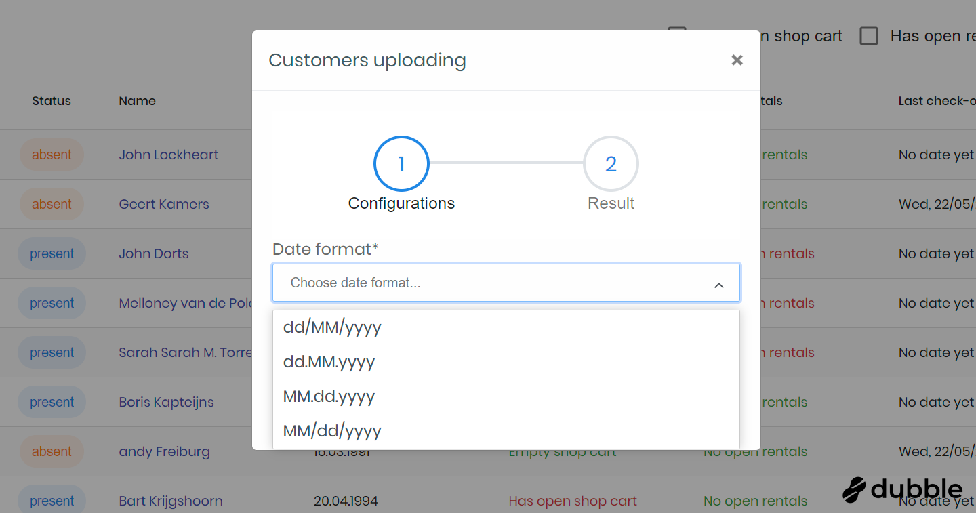Click andy Freiburg customer name
The height and width of the screenshot is (513, 976).
click(164, 451)
